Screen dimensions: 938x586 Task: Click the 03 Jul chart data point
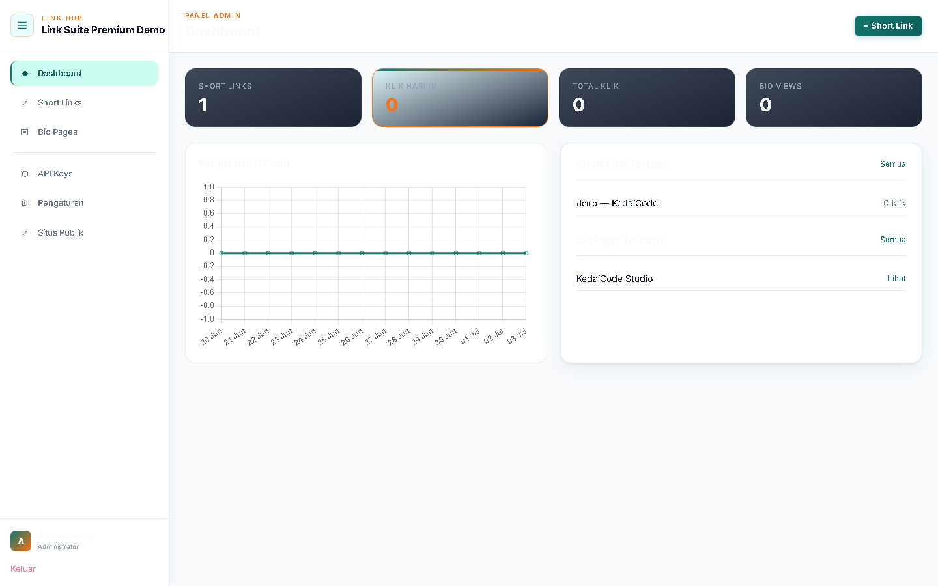526,253
